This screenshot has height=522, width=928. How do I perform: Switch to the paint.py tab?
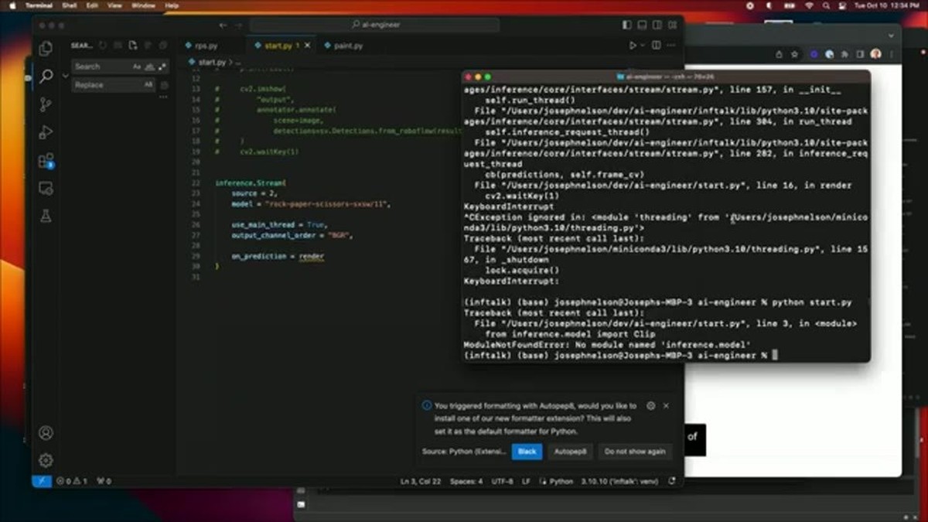[x=343, y=46]
